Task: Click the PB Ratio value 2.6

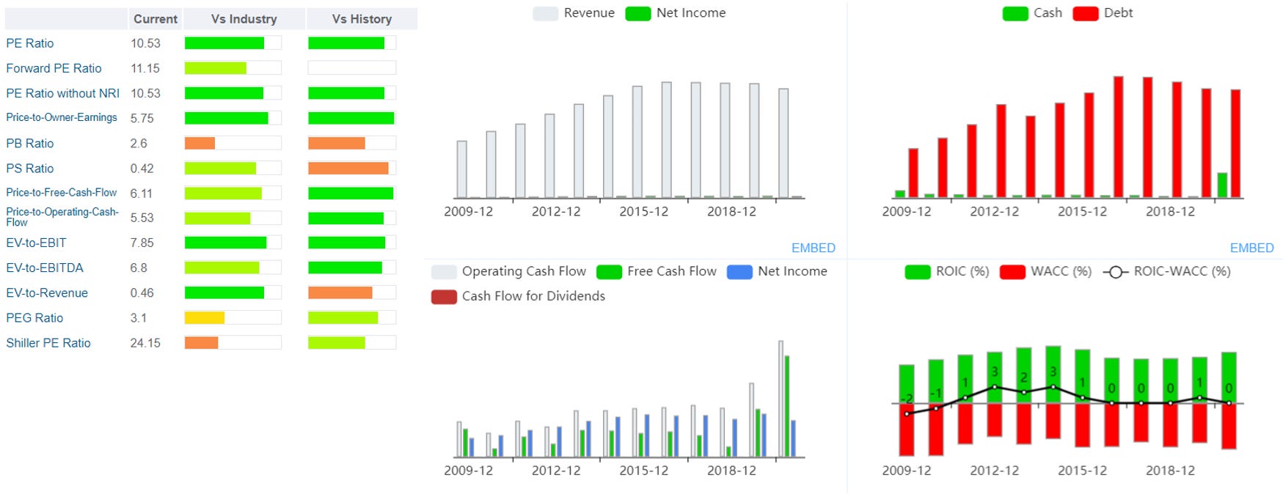Action: tap(139, 143)
